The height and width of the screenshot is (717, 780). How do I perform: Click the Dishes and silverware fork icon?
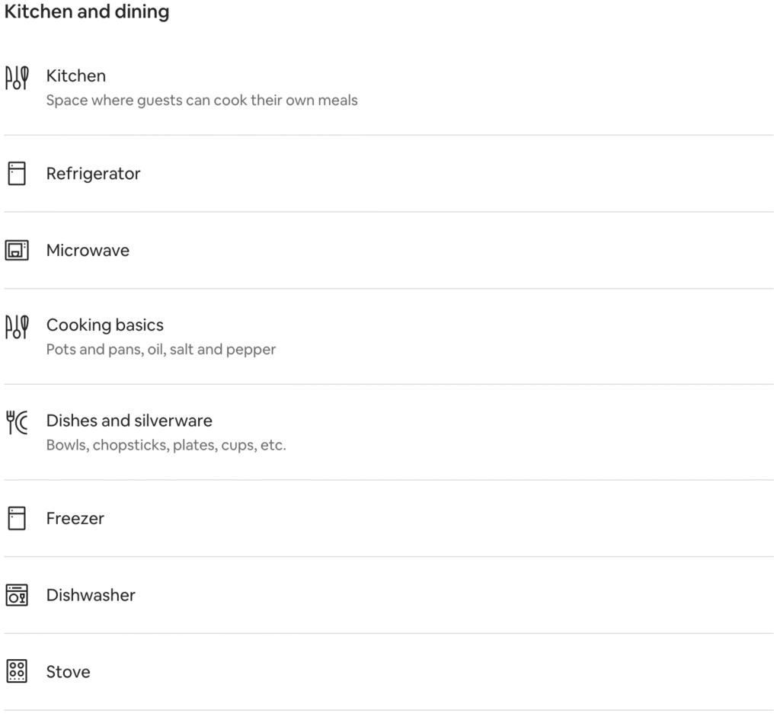pos(17,422)
